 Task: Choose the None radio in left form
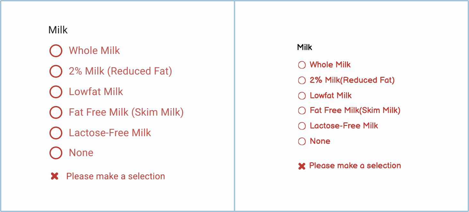click(x=56, y=153)
